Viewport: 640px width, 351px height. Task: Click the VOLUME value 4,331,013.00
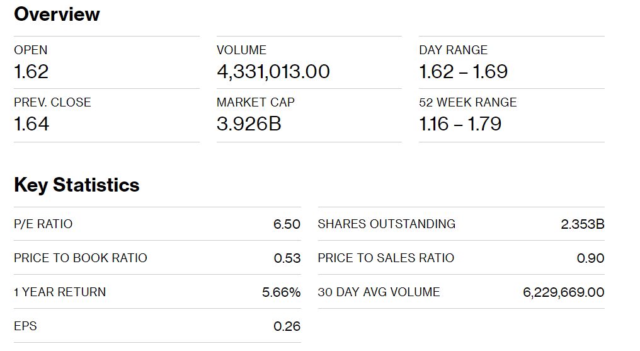pos(273,72)
